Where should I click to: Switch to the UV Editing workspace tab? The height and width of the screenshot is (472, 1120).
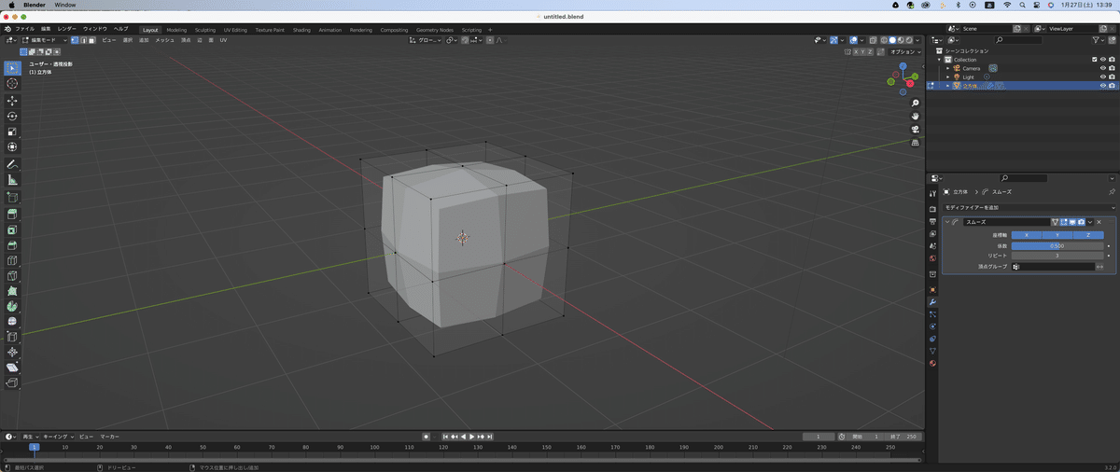(x=235, y=30)
